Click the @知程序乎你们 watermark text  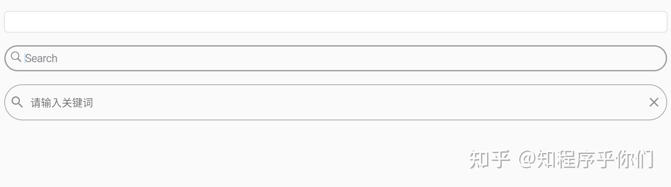586,160
